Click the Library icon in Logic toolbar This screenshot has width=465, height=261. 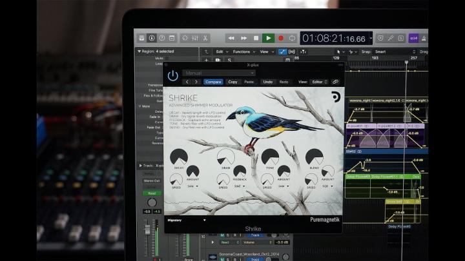click(141, 38)
